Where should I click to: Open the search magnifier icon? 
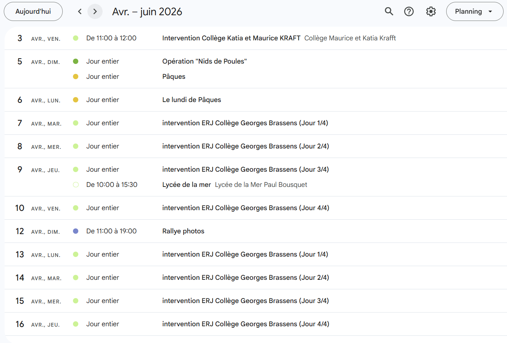pyautogui.click(x=389, y=11)
